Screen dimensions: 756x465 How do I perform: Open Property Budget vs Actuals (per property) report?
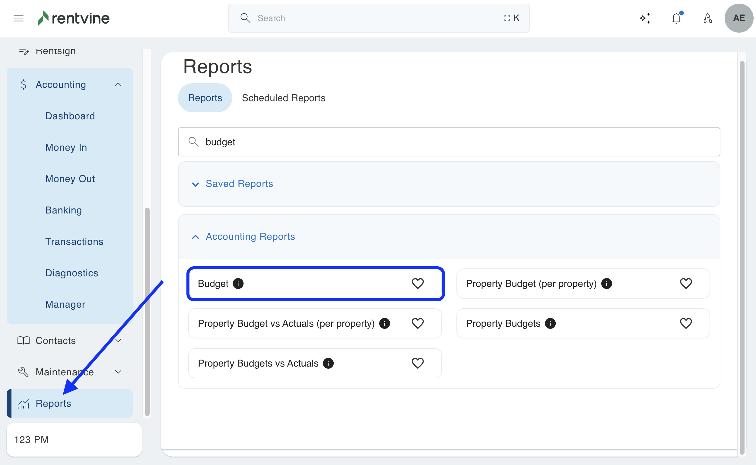tap(286, 323)
